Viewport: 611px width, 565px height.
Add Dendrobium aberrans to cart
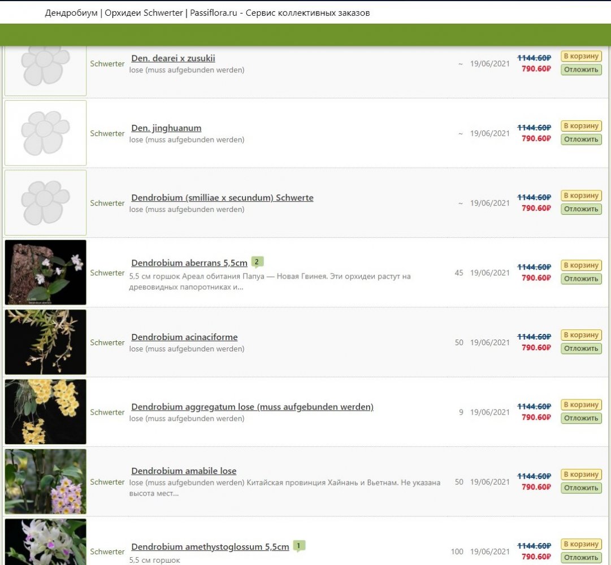coord(580,266)
